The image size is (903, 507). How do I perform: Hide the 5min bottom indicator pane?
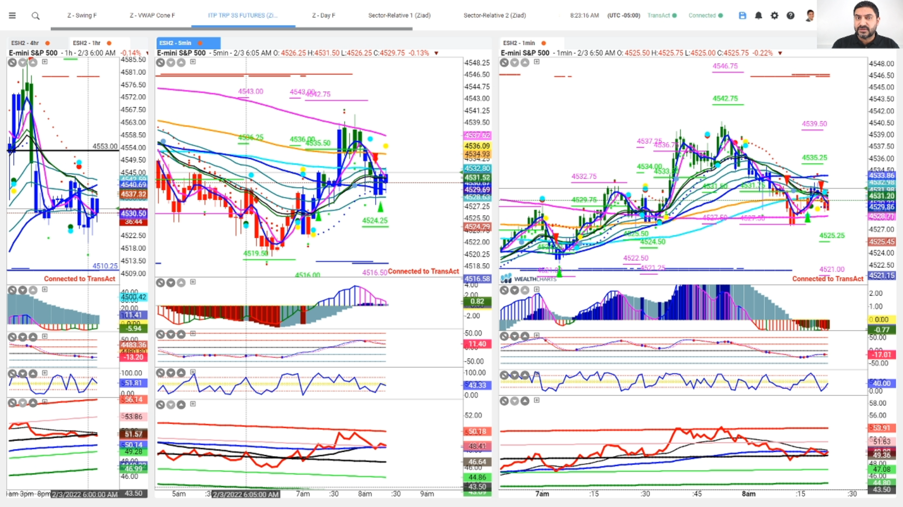160,405
